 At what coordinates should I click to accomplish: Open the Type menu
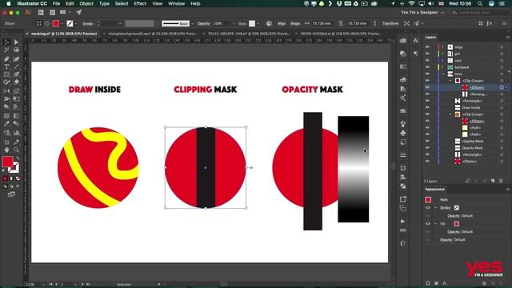(x=104, y=3)
